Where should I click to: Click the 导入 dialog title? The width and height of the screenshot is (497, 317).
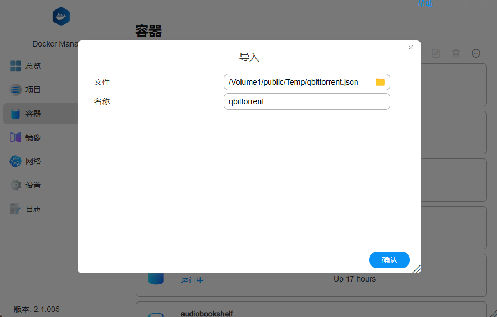pyautogui.click(x=249, y=57)
